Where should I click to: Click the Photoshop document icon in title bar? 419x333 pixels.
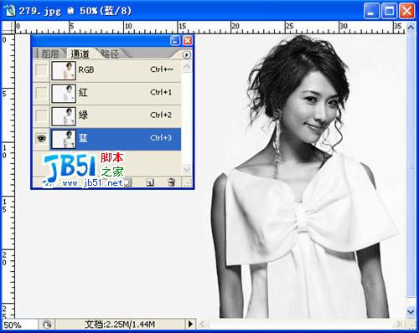coord(9,11)
